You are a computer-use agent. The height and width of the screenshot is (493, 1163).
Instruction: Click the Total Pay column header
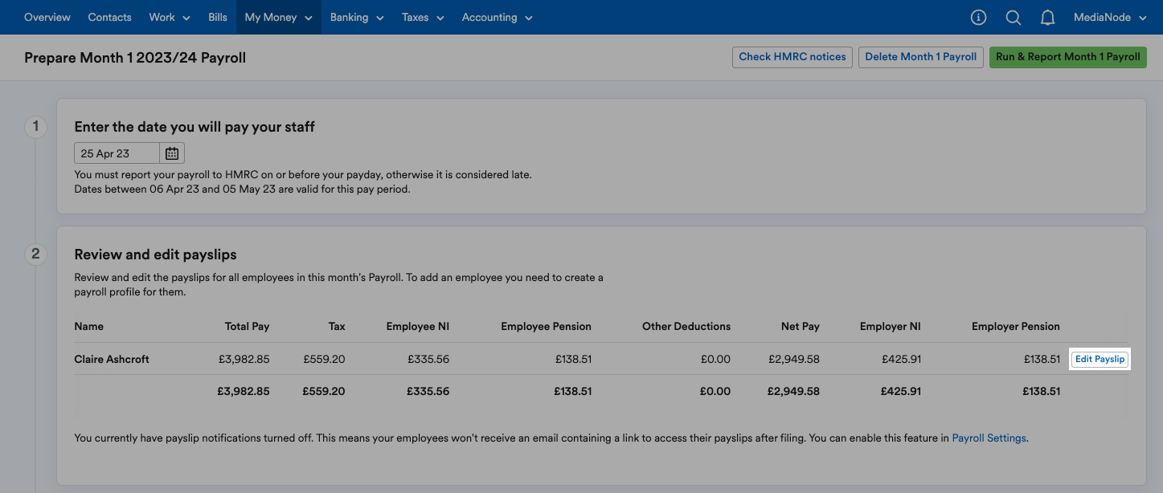[247, 326]
